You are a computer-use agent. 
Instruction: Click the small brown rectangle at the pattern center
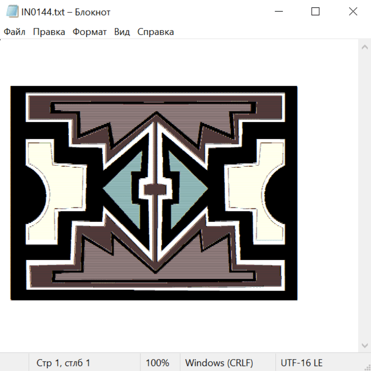155,189
